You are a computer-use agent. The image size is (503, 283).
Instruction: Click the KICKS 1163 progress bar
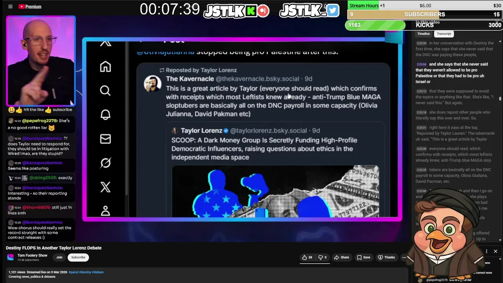point(424,25)
